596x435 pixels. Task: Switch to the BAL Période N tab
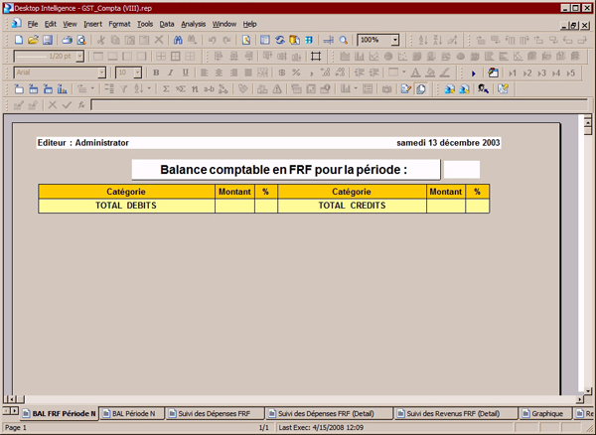pyautogui.click(x=133, y=413)
